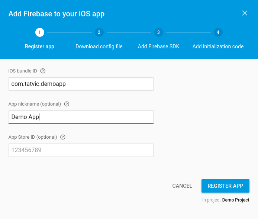Close the Add Firebase dialog with X
This screenshot has width=258, height=219.
[x=245, y=13]
